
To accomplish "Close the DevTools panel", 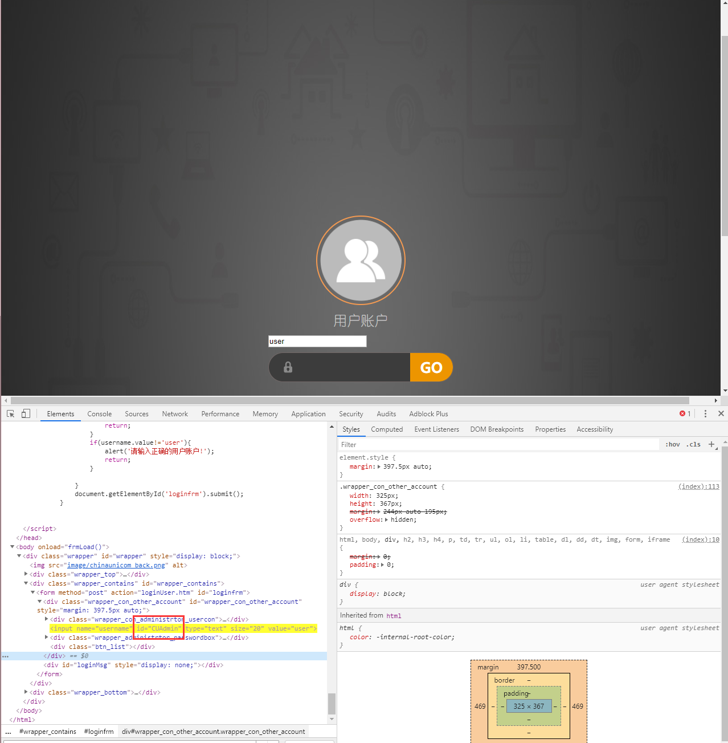I will 721,414.
